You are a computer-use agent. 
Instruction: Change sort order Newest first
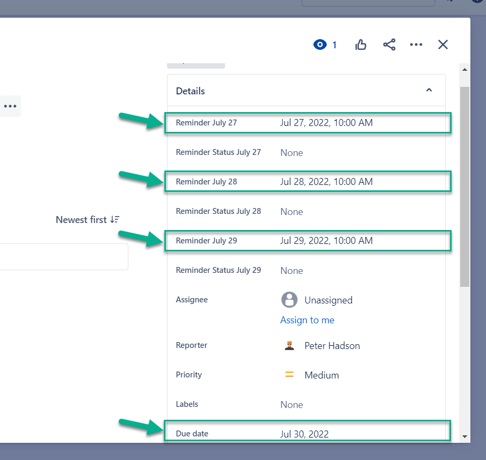88,220
